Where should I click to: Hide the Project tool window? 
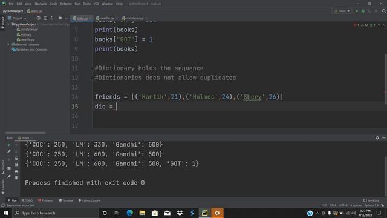pyautogui.click(x=66, y=18)
